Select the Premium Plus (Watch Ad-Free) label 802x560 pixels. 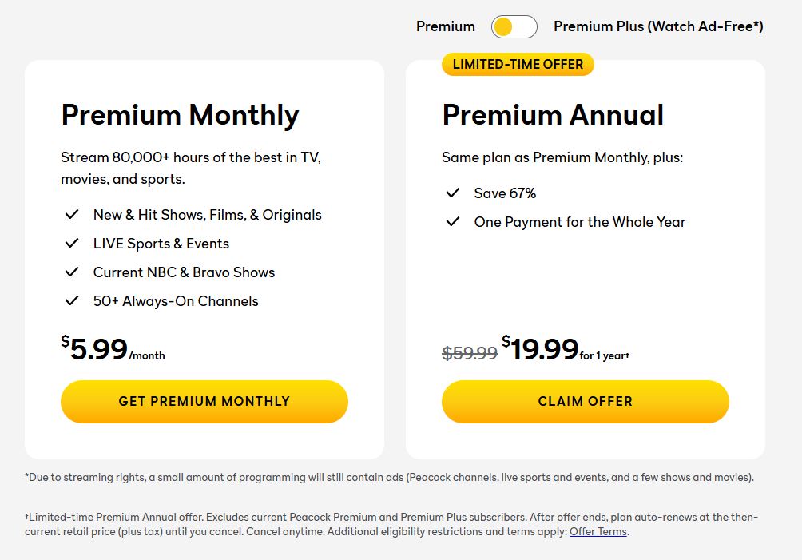tap(658, 27)
